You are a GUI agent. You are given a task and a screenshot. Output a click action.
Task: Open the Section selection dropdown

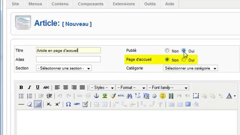click(x=64, y=68)
